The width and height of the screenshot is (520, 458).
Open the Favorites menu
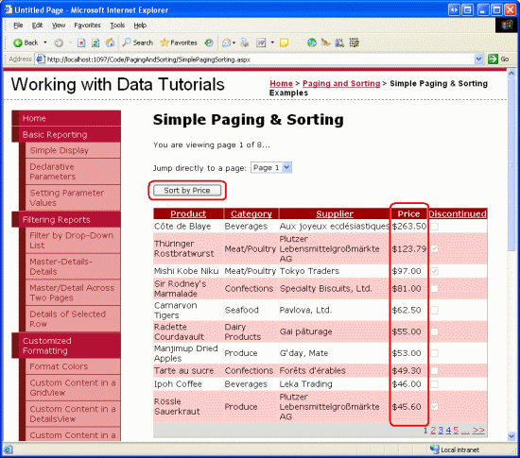pos(87,25)
